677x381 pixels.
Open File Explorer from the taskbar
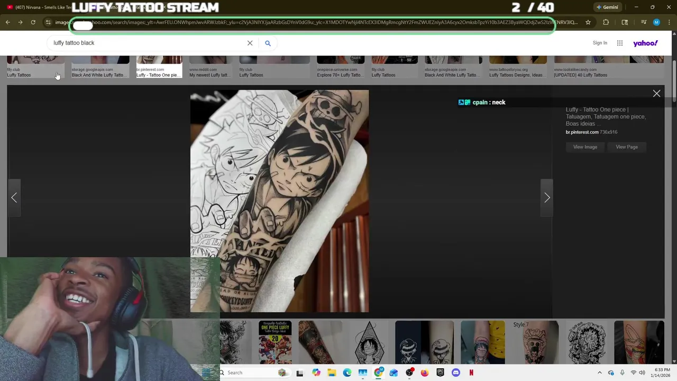tap(332, 373)
